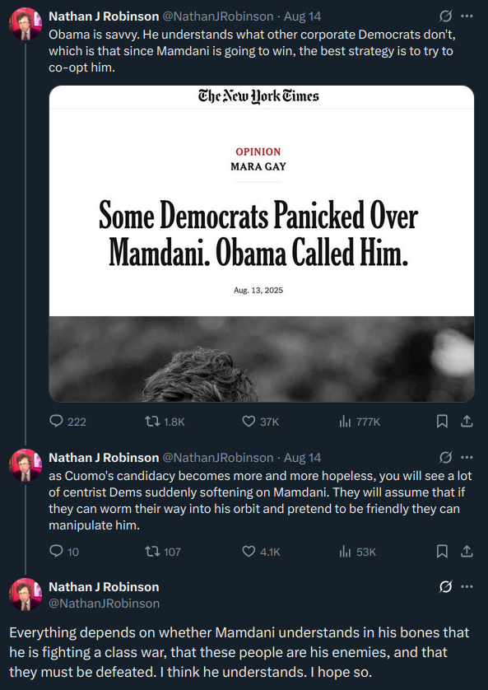Image resolution: width=488 pixels, height=690 pixels.
Task: Bookmark the Cuomo candidacy tweet
Action: [x=442, y=552]
